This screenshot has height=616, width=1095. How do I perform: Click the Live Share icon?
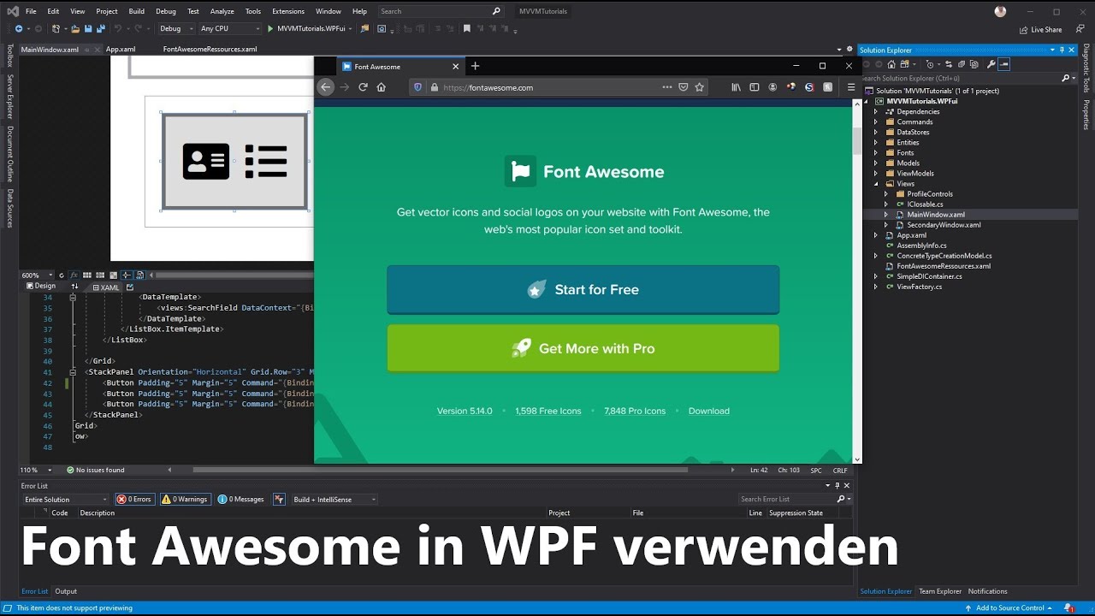1024,29
